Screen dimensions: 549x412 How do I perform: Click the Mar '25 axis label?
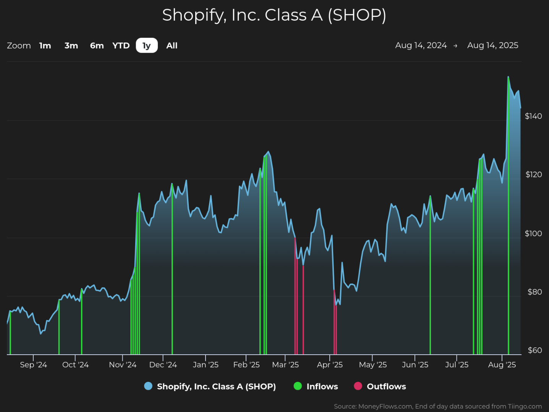[285, 365]
